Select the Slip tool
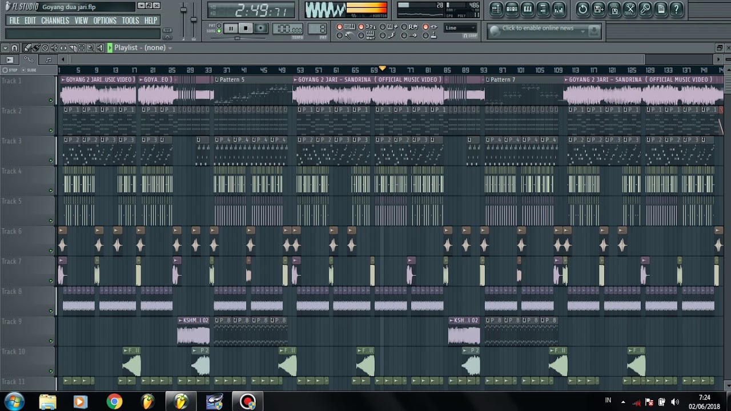731x411 pixels. (63, 48)
